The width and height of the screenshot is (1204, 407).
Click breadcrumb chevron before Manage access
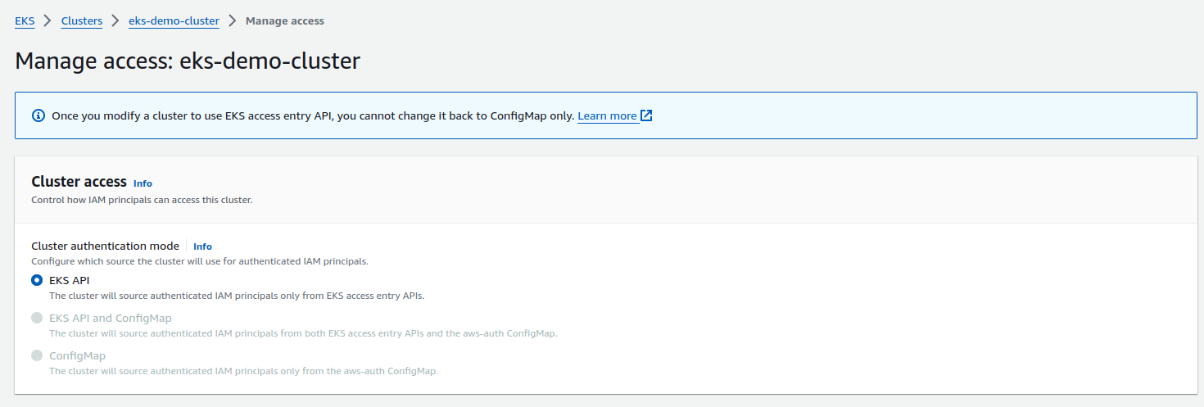click(233, 21)
